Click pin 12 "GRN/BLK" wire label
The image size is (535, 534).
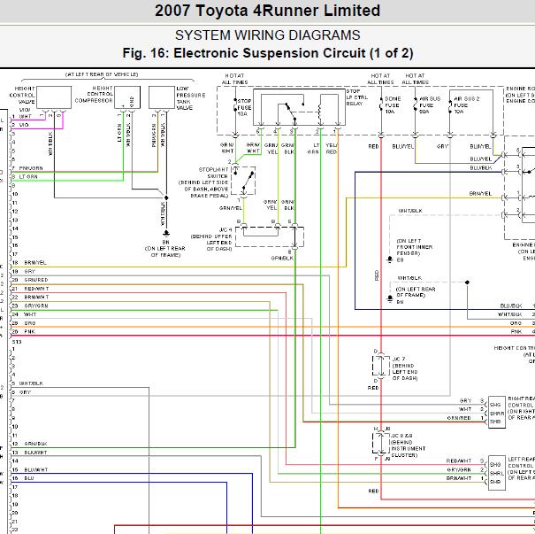36,444
